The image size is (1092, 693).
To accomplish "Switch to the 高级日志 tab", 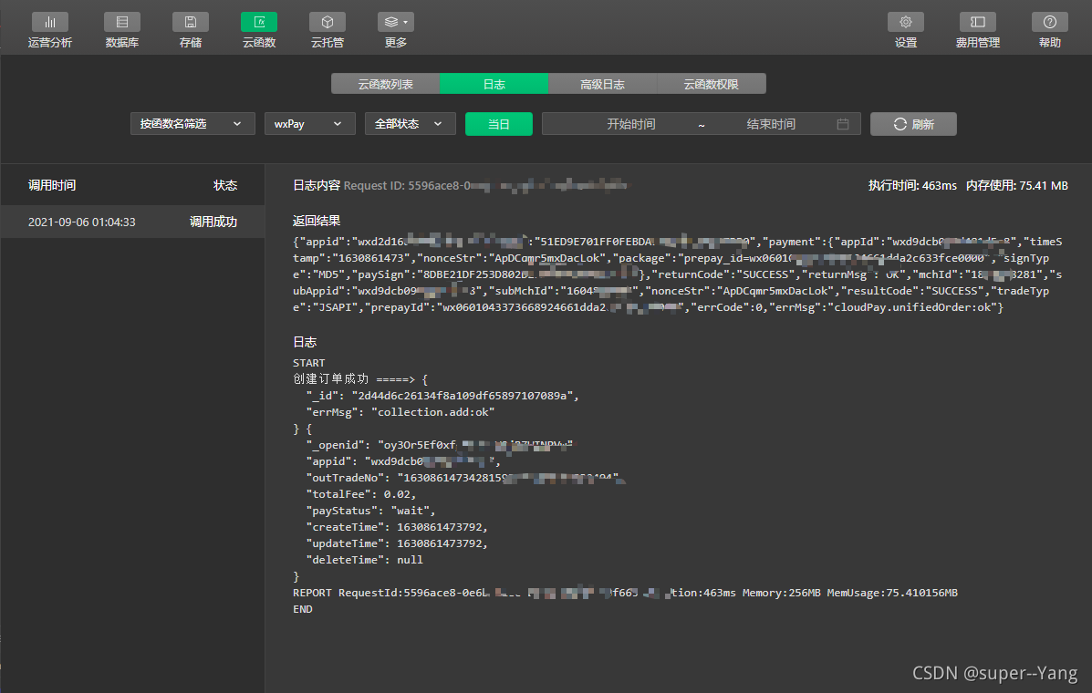I will pos(602,84).
